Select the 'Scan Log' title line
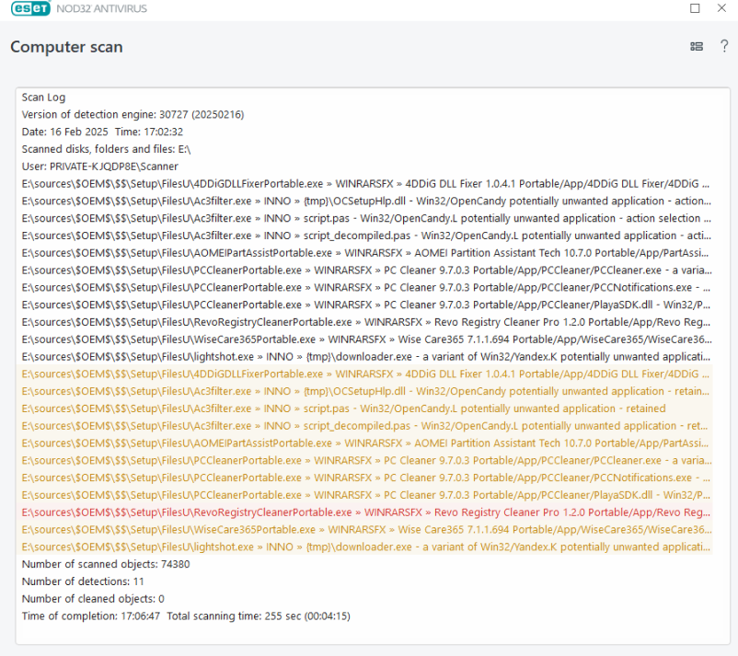The image size is (738, 656). coord(43,98)
